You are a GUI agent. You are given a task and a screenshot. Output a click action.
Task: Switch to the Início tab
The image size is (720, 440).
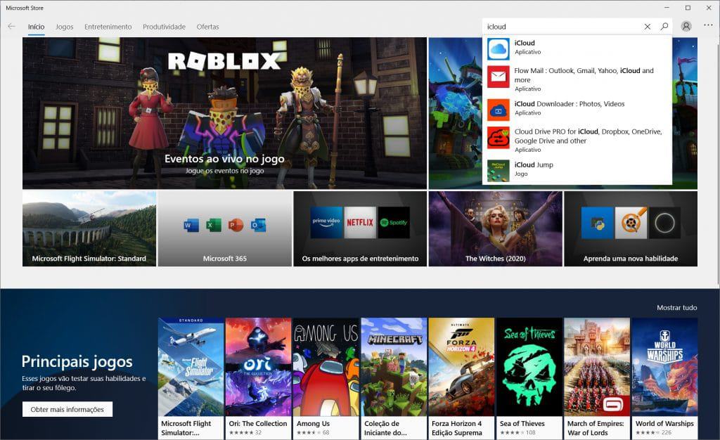point(37,27)
